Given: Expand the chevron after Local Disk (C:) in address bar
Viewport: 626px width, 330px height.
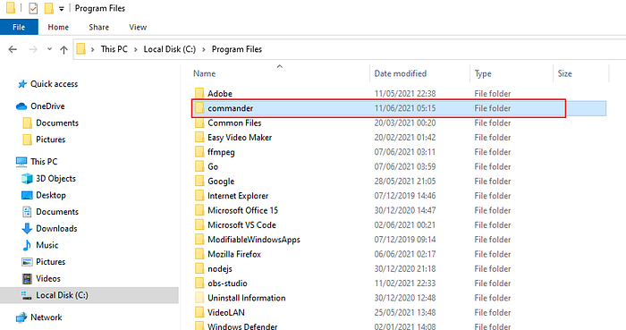Looking at the screenshot, I should (204, 49).
